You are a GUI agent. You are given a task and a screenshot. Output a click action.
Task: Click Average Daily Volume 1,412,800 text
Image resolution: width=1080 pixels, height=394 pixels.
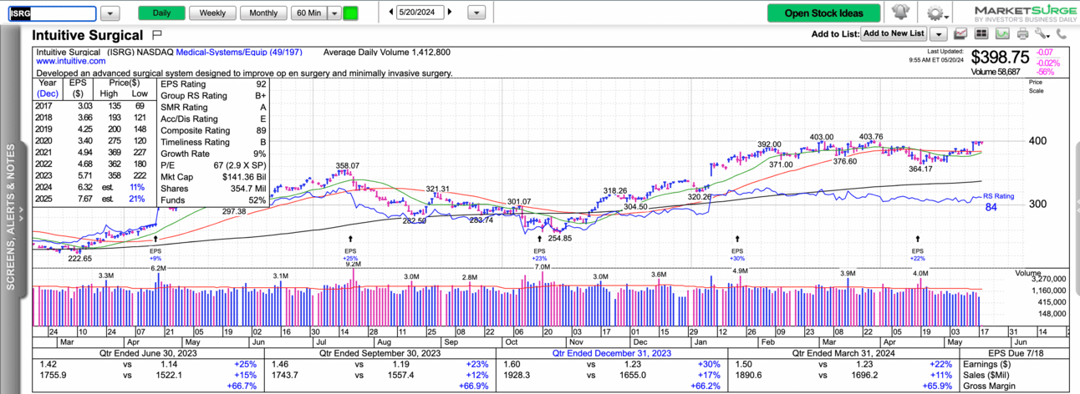click(x=387, y=52)
